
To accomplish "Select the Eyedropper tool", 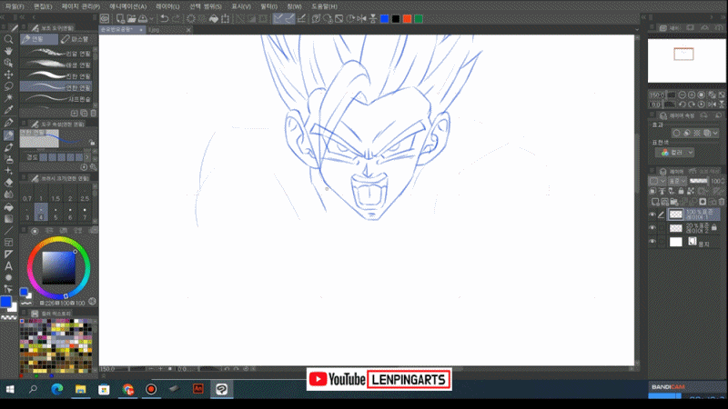I will [x=8, y=110].
